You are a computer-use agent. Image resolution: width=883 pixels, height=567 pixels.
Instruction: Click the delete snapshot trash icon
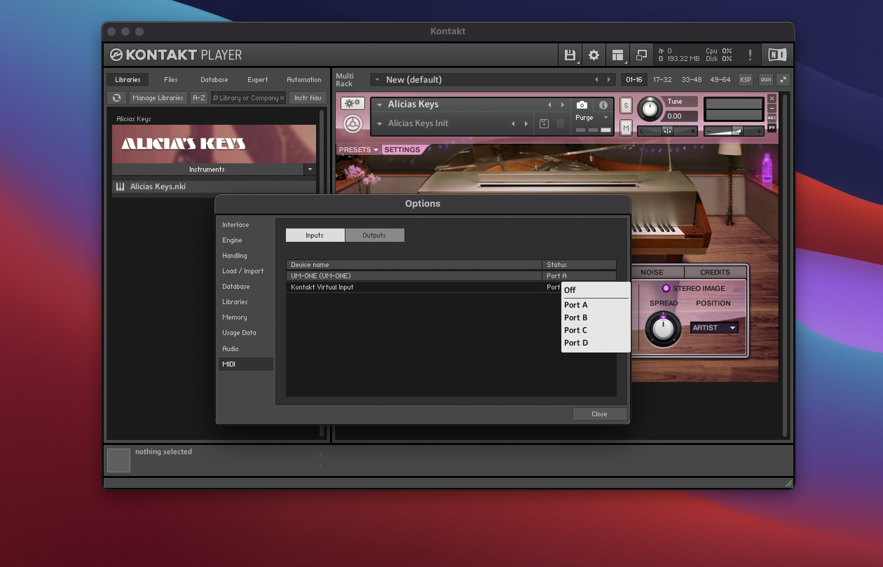[x=560, y=124]
